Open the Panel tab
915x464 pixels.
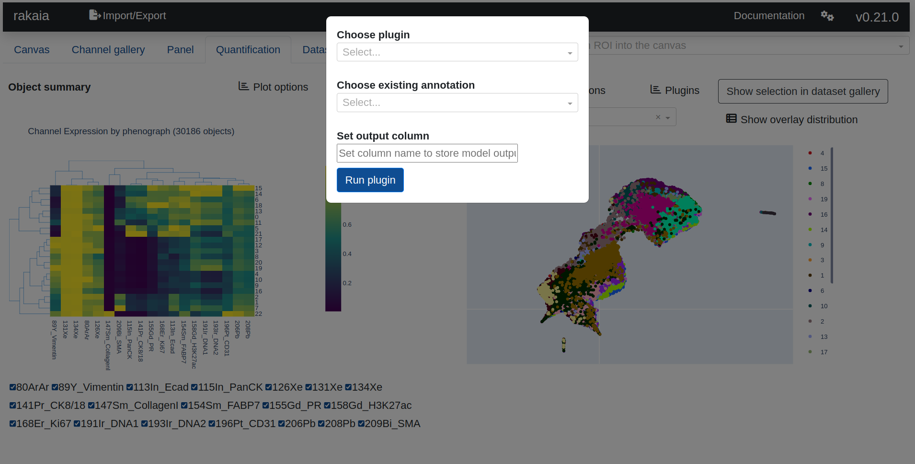point(180,50)
